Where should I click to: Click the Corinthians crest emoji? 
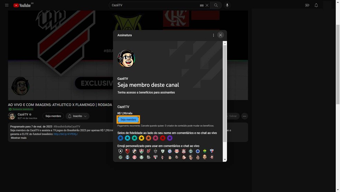coord(184,151)
